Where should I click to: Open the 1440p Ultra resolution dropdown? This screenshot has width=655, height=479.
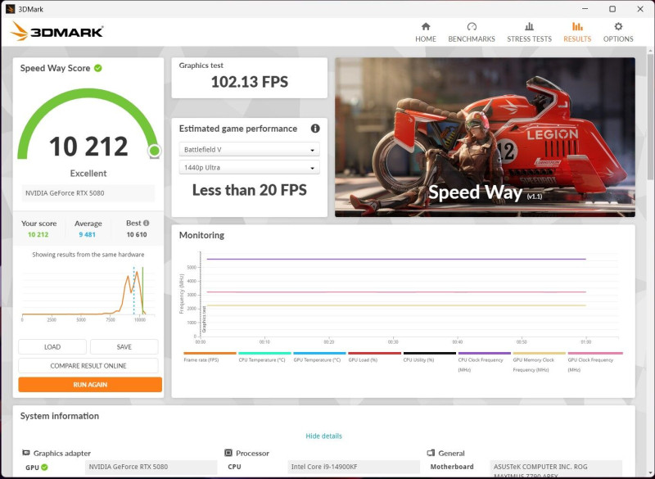(x=250, y=168)
